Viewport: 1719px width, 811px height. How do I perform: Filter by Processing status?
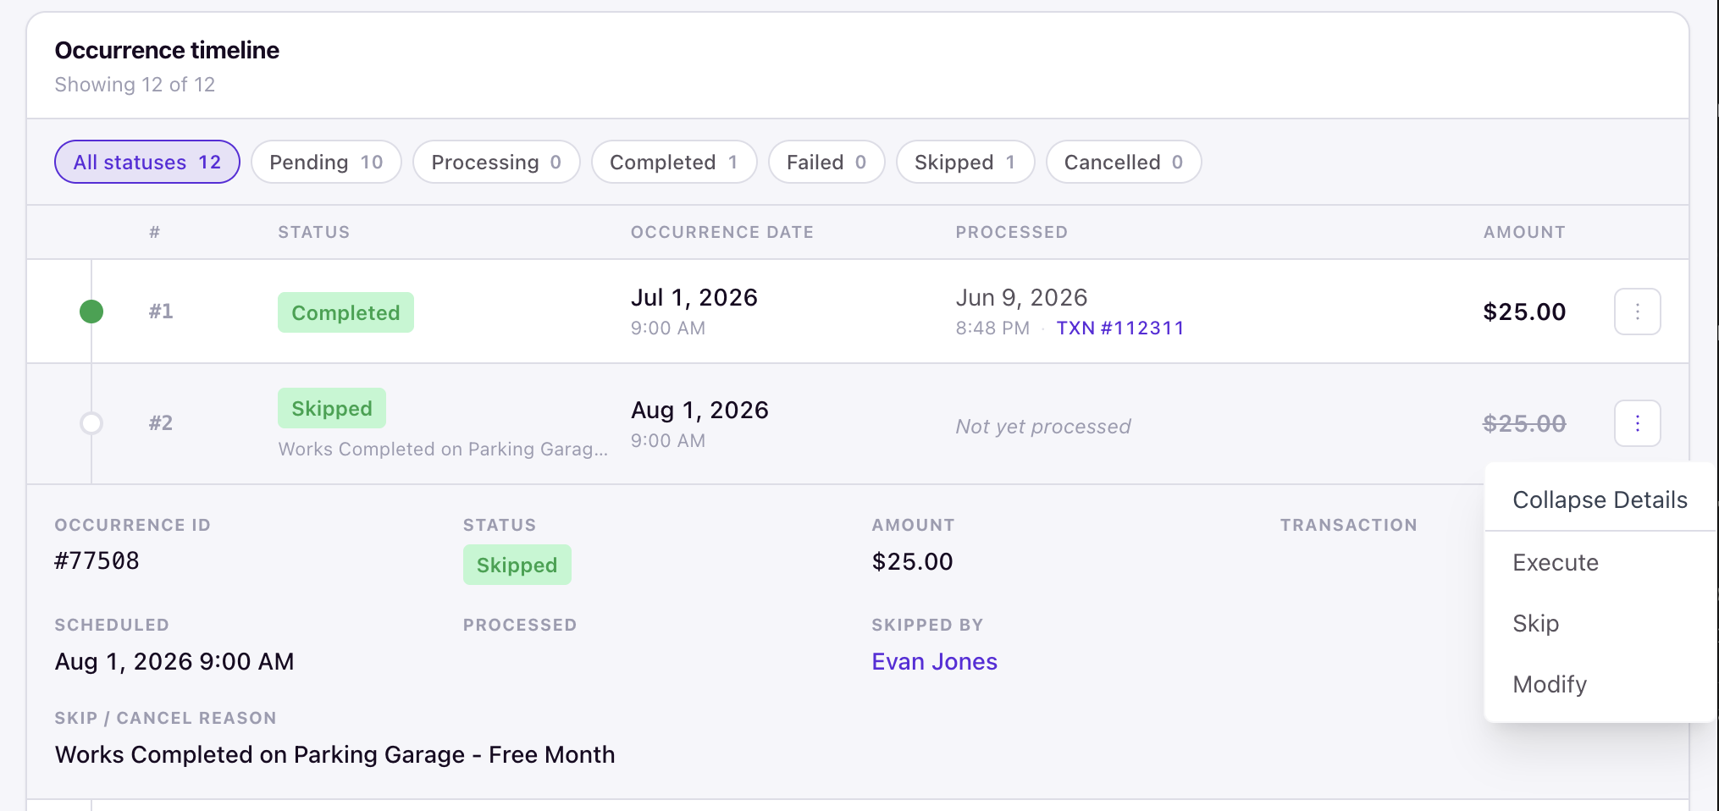(x=496, y=162)
